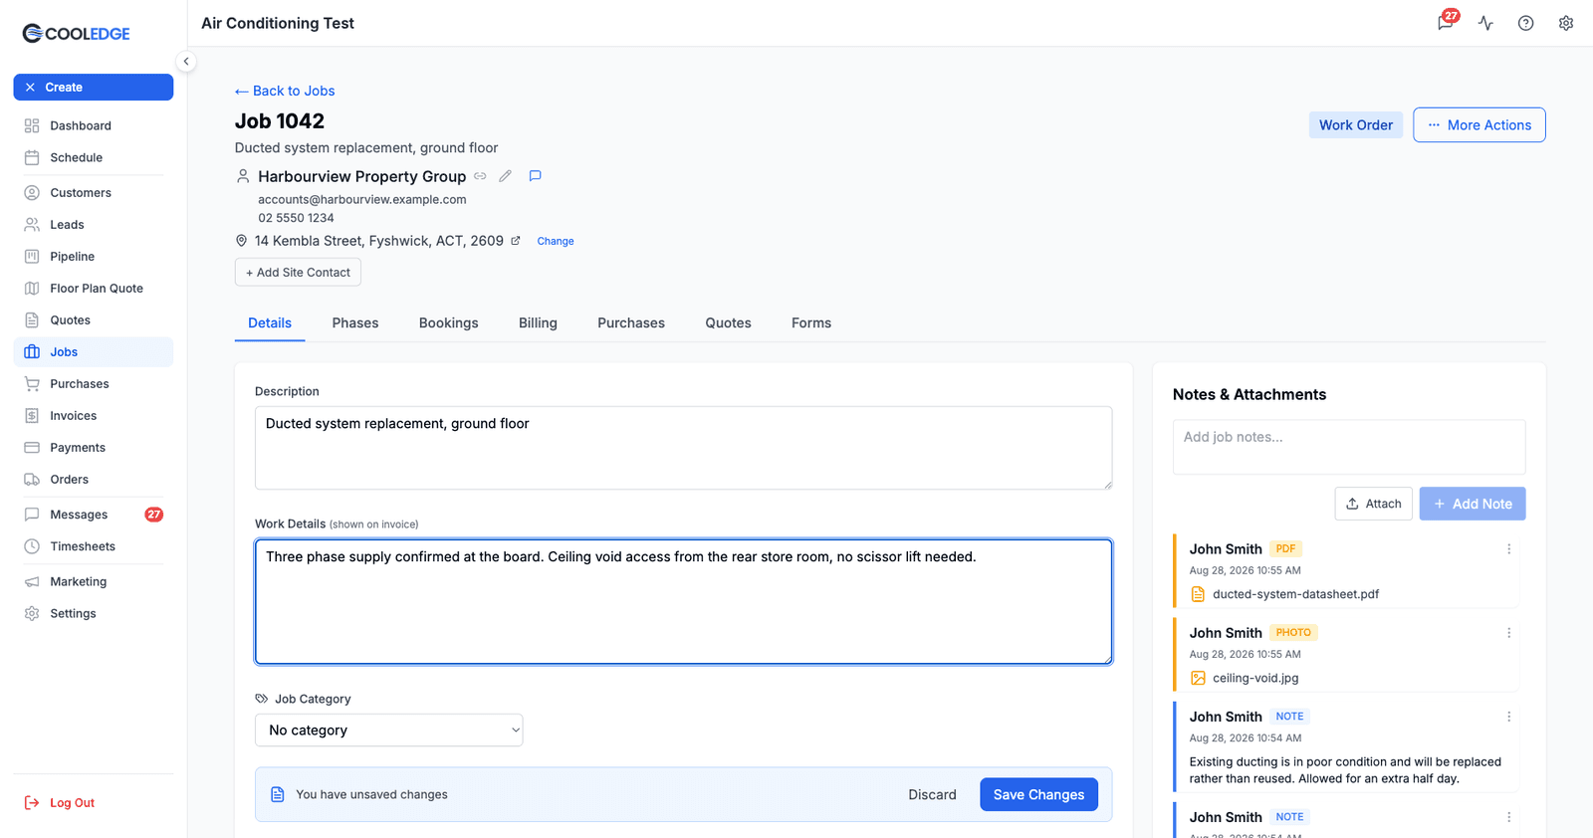
Task: Click Add Site Contact
Action: [x=298, y=273]
